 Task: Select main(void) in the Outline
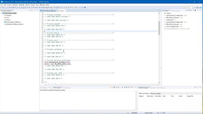pos(170,20)
